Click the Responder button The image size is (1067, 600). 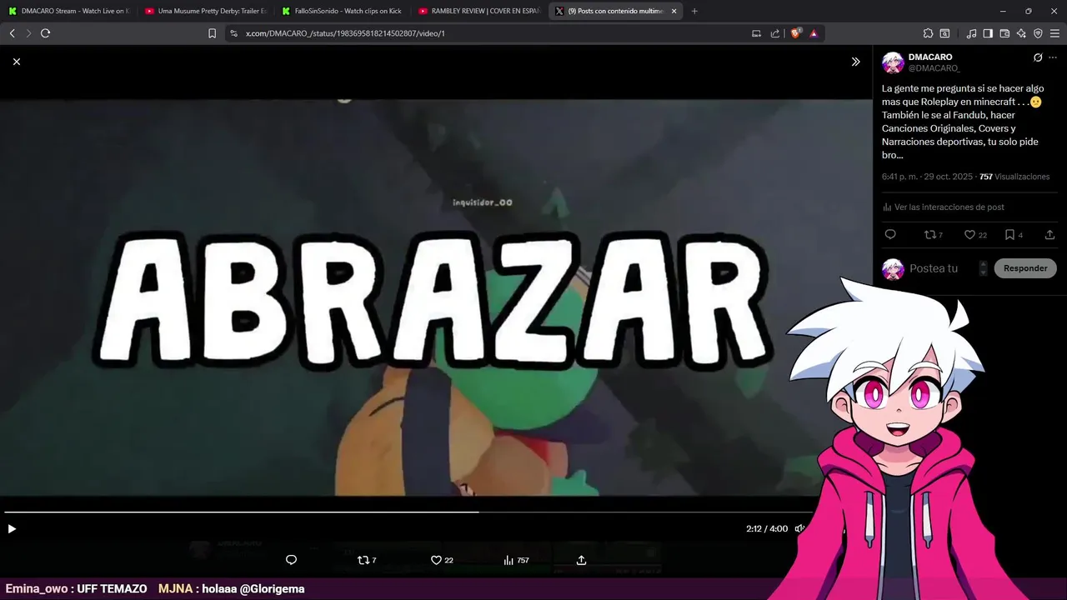tap(1025, 268)
